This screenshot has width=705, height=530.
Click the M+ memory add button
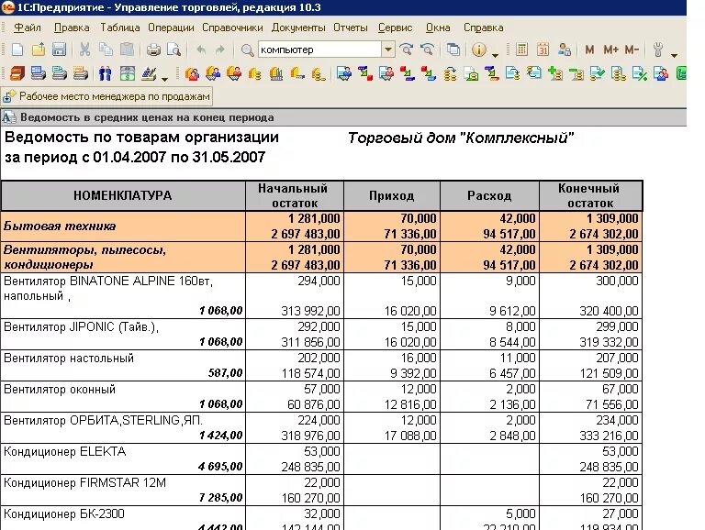610,50
